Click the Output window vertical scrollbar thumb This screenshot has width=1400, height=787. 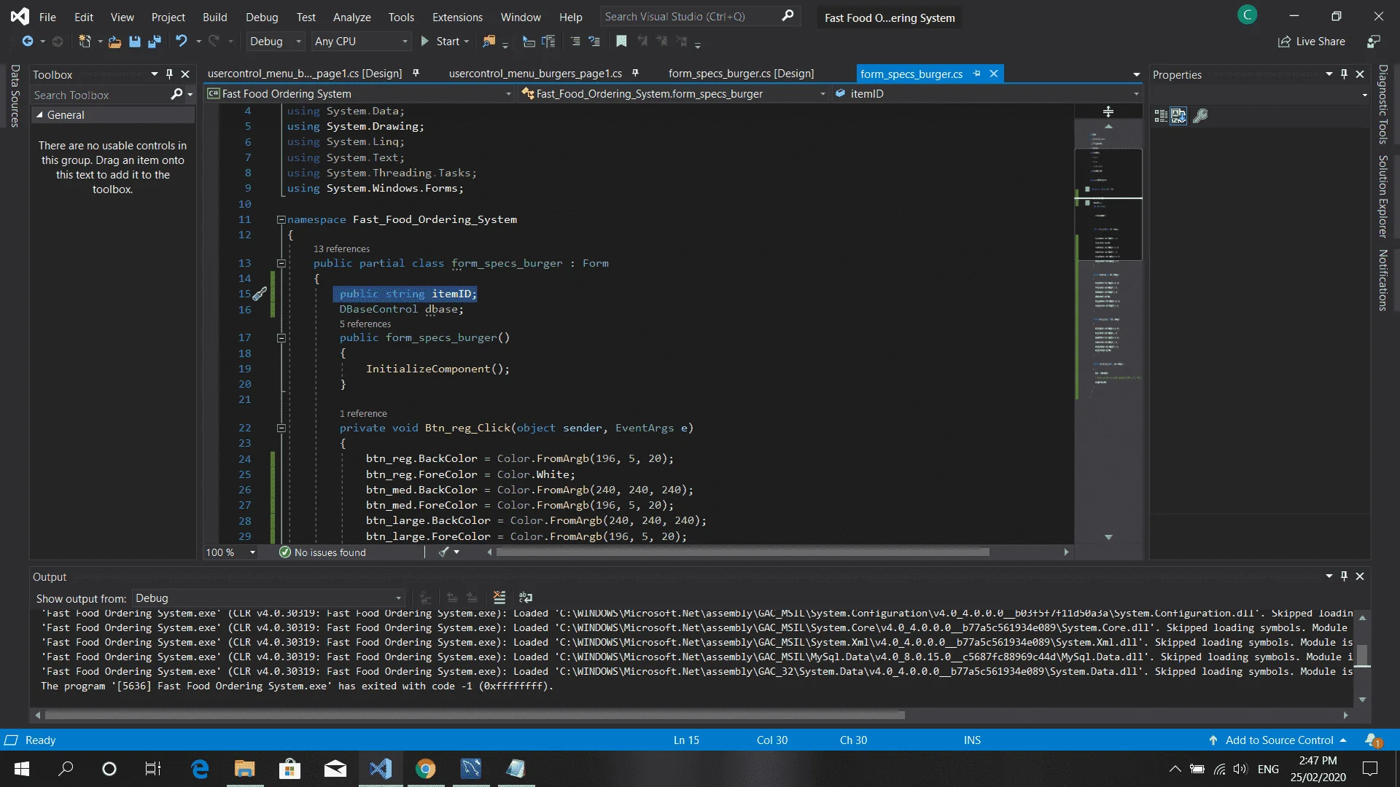tap(1361, 655)
